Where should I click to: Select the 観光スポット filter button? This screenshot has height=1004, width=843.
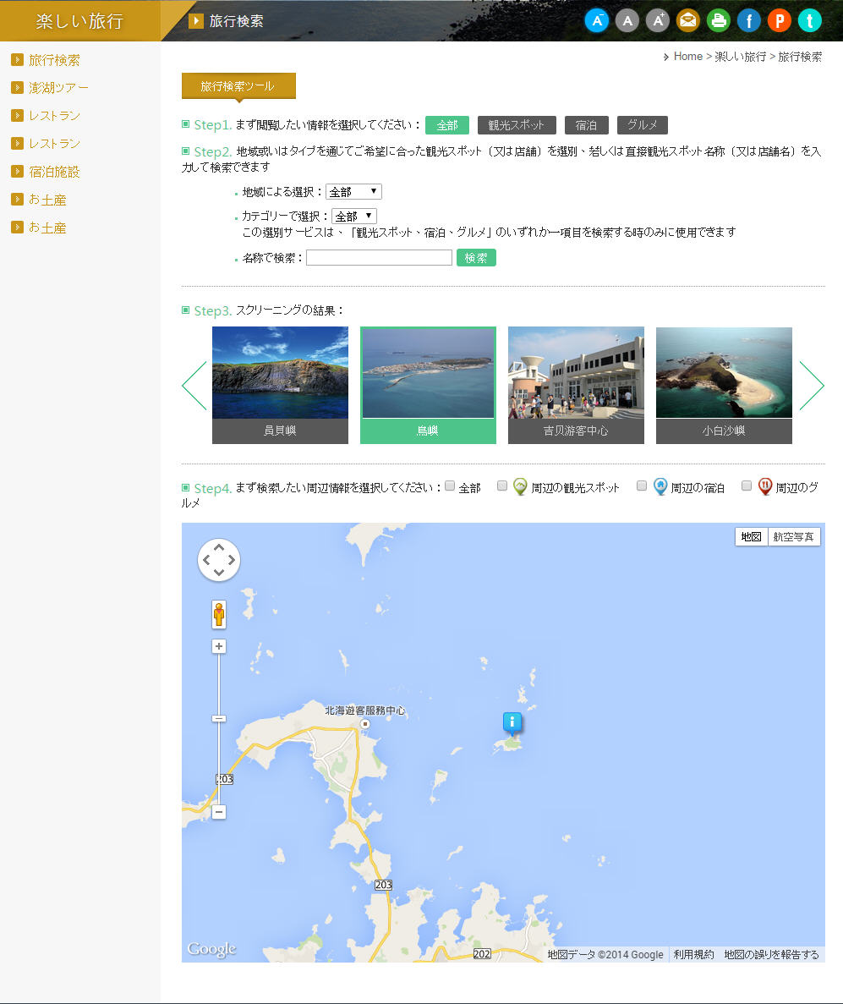[517, 125]
